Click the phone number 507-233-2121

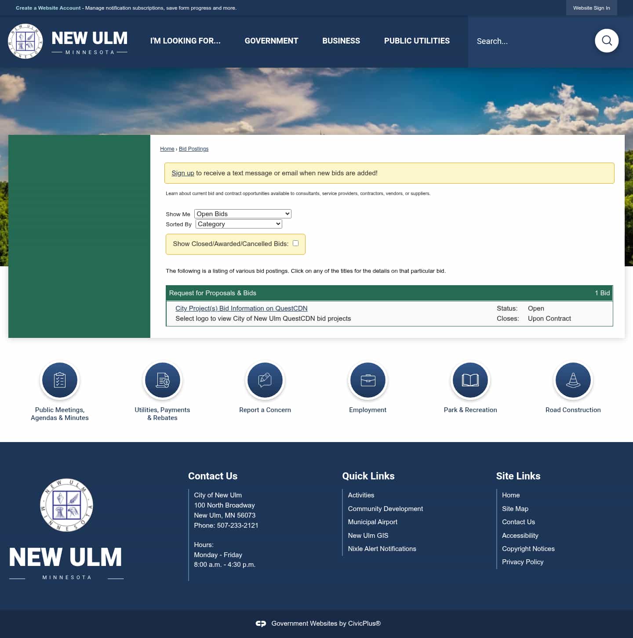237,526
